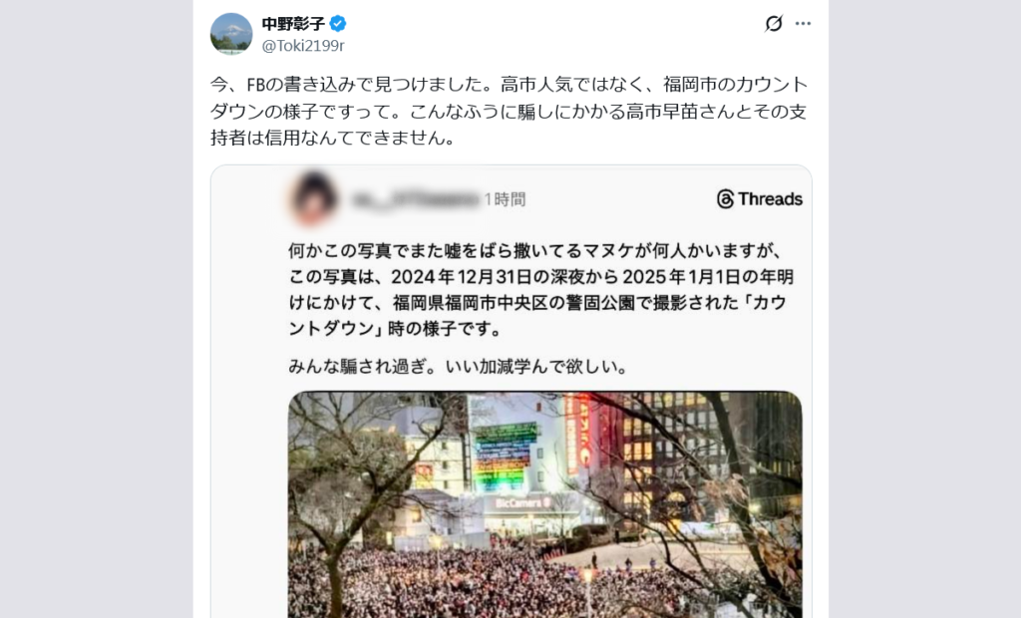
Task: Click the gray background left of post
Action: click(x=97, y=309)
